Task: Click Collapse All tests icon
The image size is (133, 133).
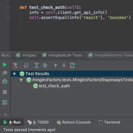Action: click(45, 65)
